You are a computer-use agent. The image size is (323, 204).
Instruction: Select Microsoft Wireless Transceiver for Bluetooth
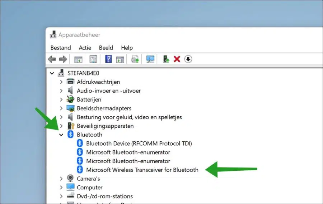tap(142, 170)
